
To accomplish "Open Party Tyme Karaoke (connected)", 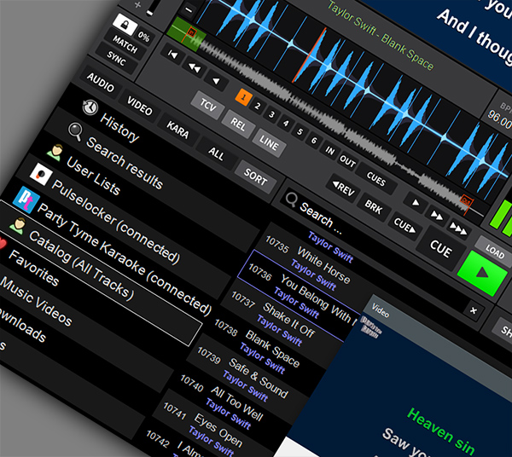I will click(x=125, y=259).
